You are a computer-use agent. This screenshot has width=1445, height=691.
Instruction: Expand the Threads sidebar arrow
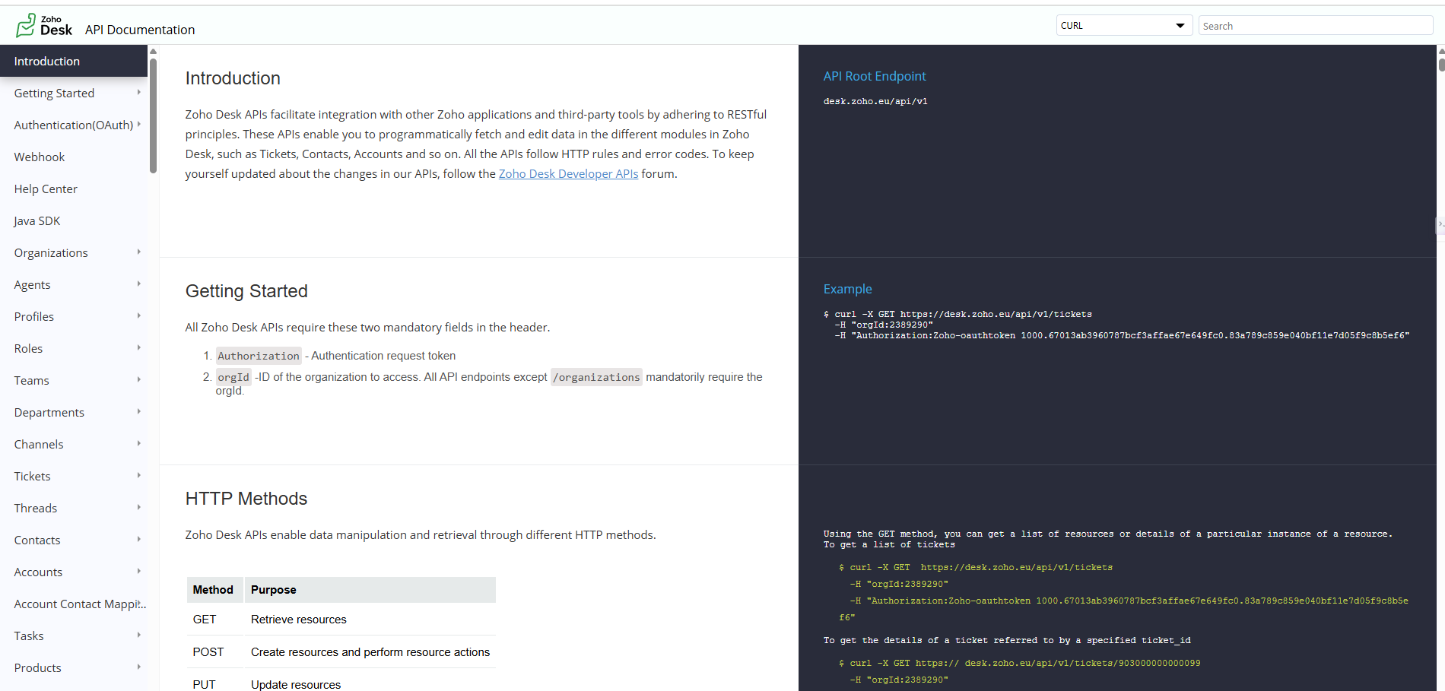pos(139,507)
